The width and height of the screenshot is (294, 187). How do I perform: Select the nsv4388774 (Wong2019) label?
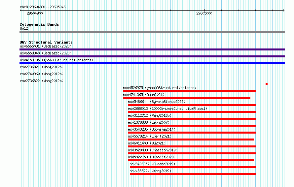coord(150,171)
